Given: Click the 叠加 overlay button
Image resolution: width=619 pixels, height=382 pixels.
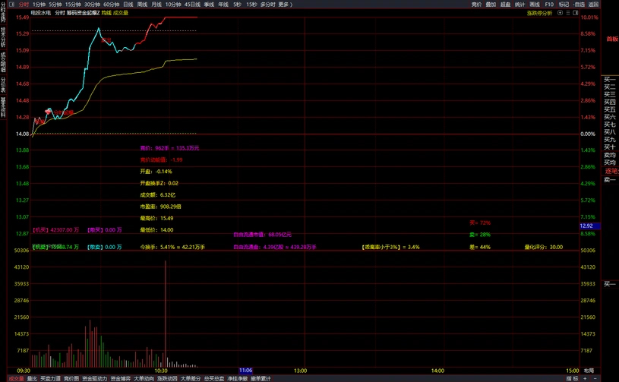Looking at the screenshot, I should [491, 5].
